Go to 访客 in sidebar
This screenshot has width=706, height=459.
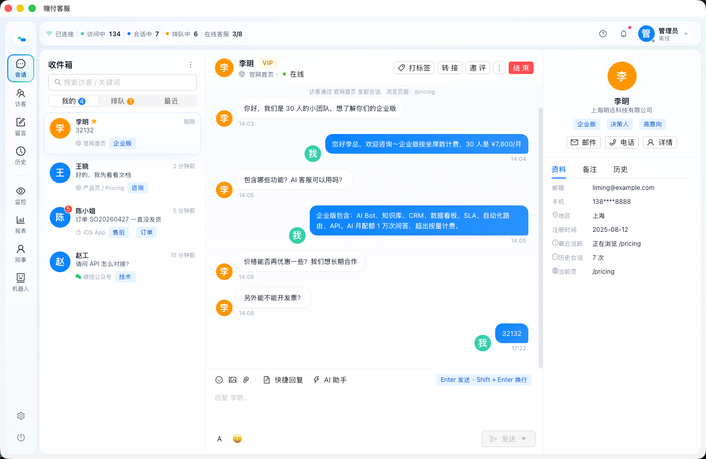click(x=21, y=97)
